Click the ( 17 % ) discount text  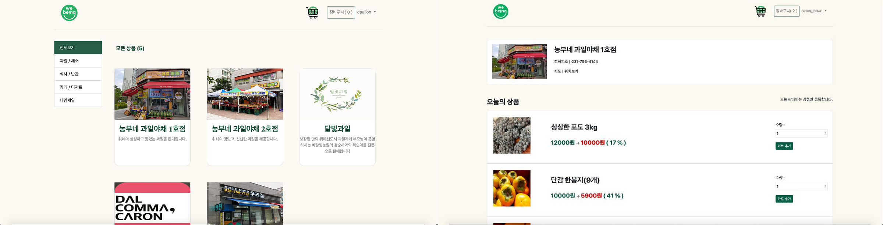[x=616, y=143]
